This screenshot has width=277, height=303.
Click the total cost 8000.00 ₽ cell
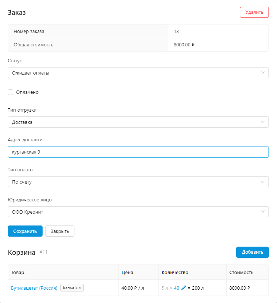[x=184, y=45]
